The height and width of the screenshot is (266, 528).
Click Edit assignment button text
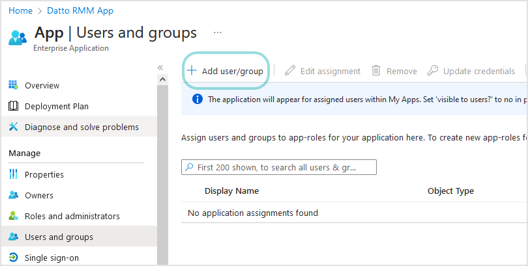click(330, 71)
